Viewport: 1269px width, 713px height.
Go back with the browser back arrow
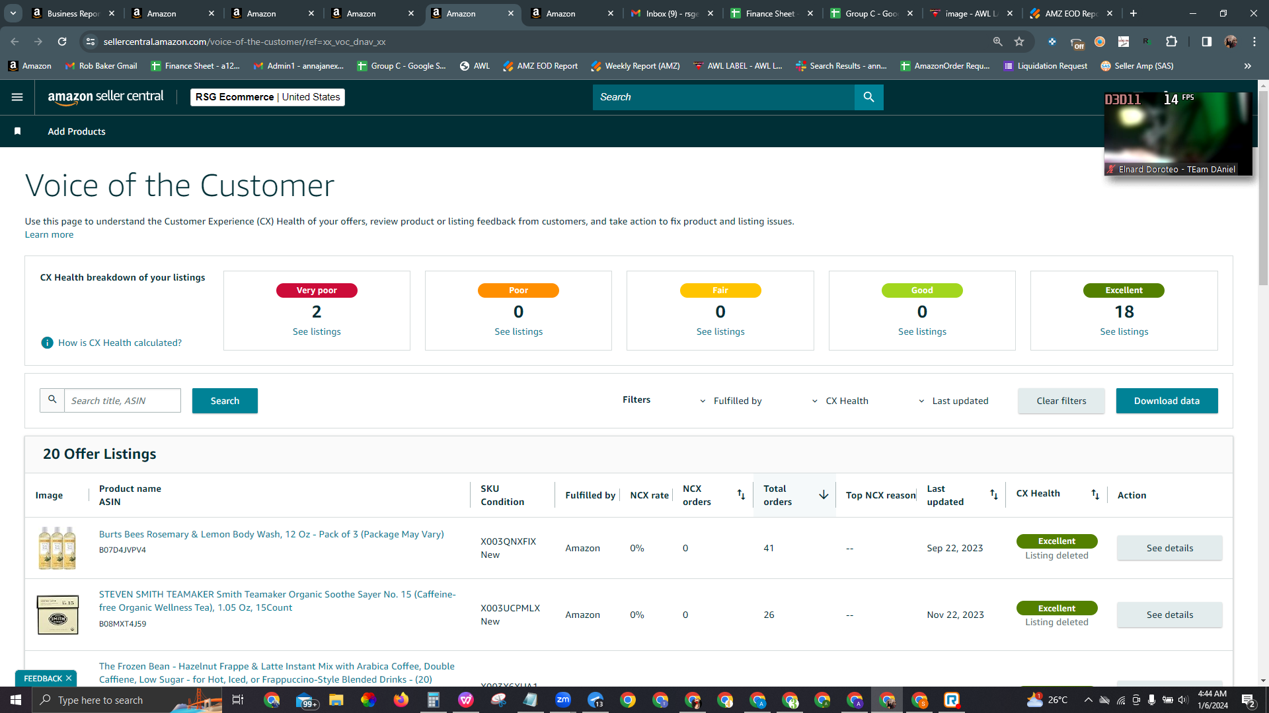(x=15, y=42)
